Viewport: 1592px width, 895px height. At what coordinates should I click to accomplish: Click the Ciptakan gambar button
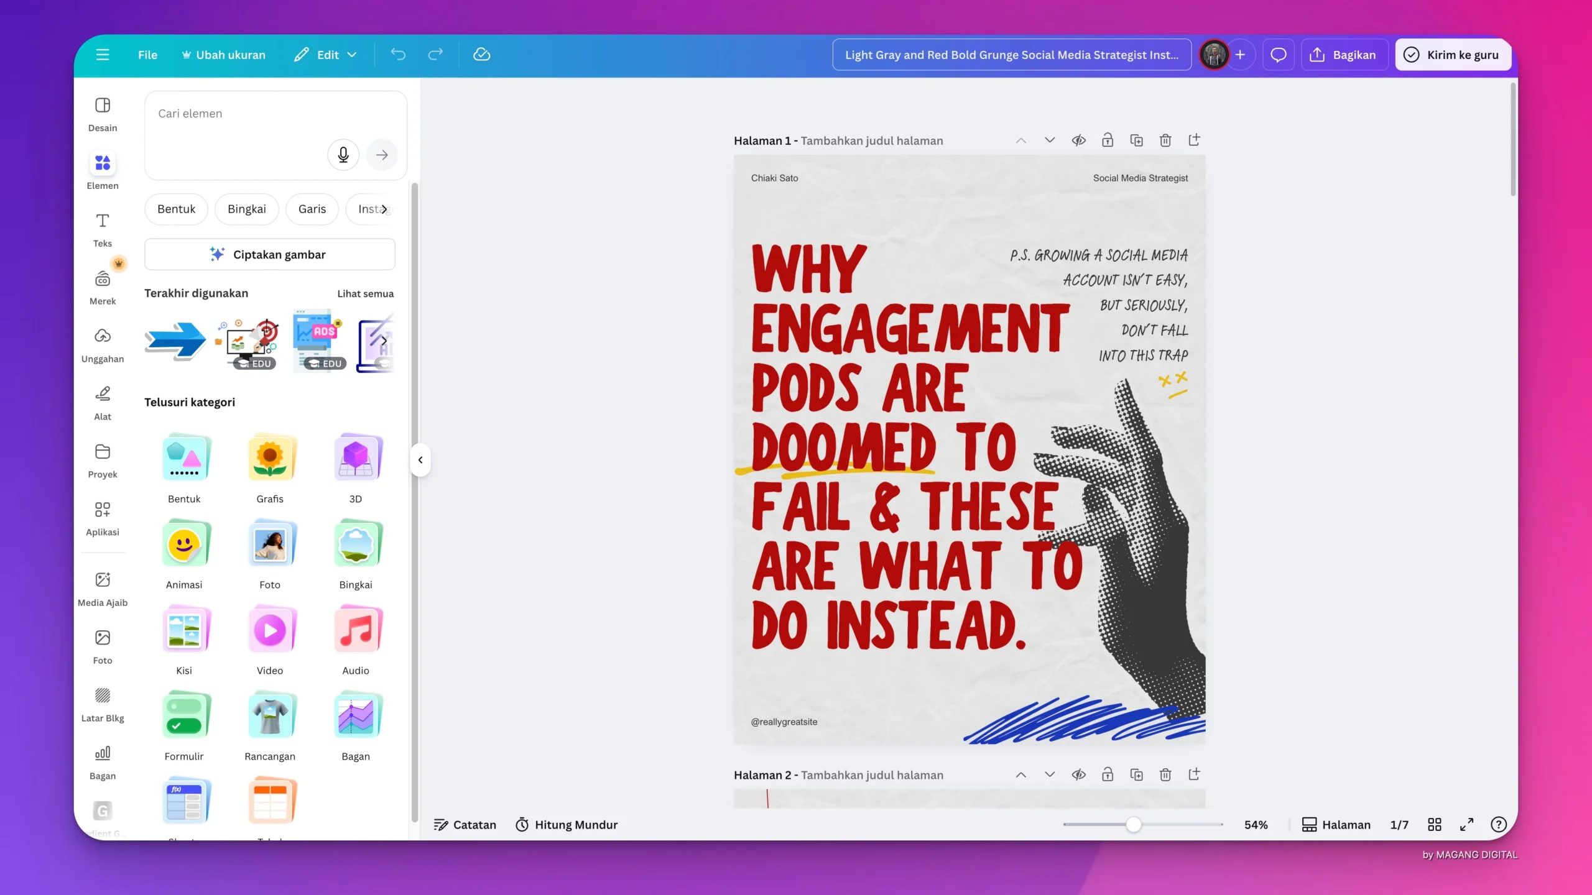pyautogui.click(x=270, y=254)
